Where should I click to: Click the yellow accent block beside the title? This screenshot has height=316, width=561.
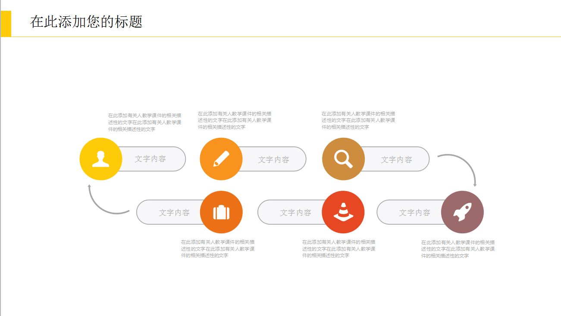6,24
